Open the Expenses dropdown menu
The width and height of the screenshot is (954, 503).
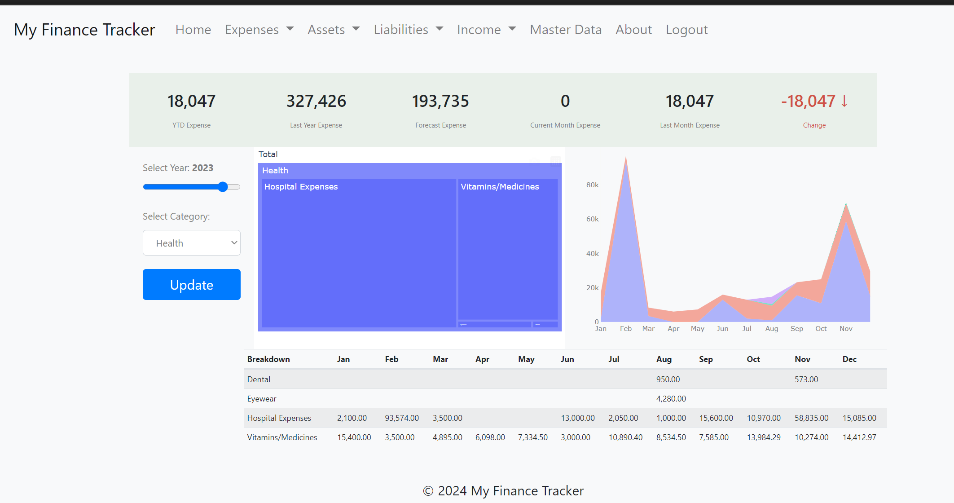pyautogui.click(x=259, y=30)
